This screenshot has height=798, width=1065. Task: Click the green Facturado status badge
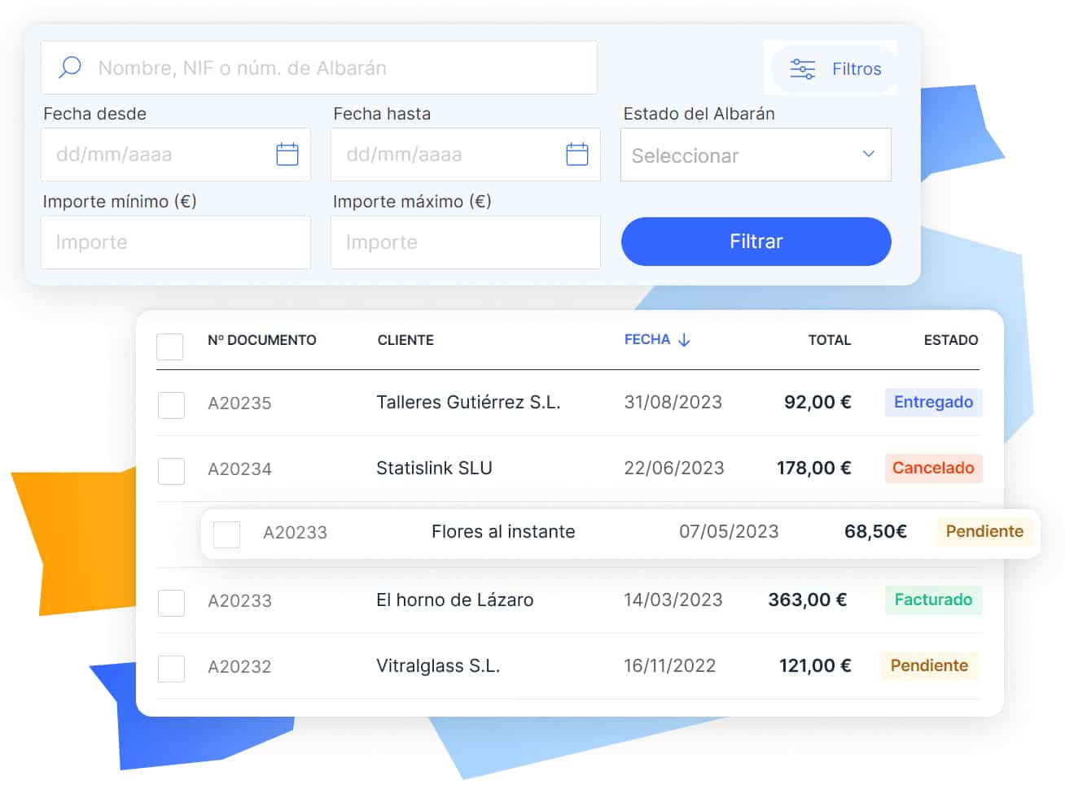coord(933,600)
